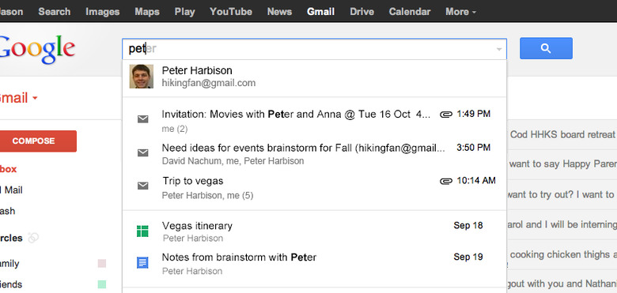Click 'Peter Harbison, me (5)' senders
Screen dimensions: 617x293
pyautogui.click(x=208, y=195)
